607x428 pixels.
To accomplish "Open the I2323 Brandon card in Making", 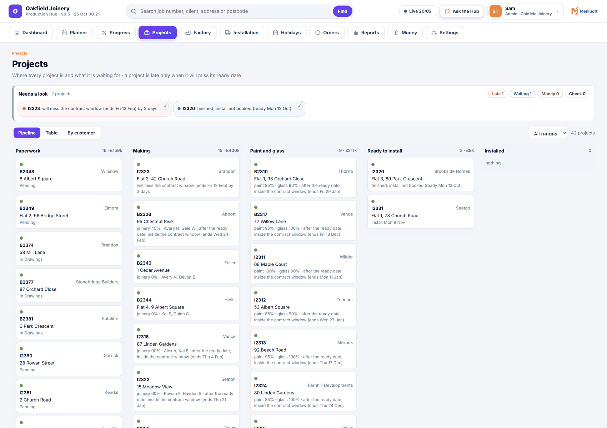I will click(x=186, y=178).
